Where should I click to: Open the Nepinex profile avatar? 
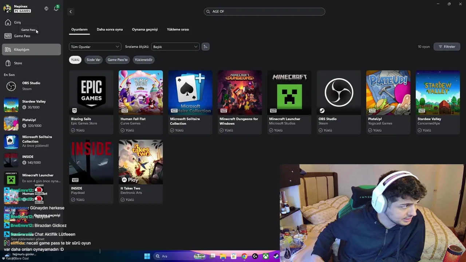tap(7, 8)
